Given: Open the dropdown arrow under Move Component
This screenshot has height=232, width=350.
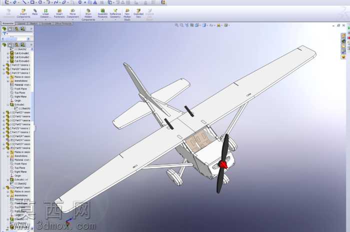Looking at the screenshot, I should 73,19.
